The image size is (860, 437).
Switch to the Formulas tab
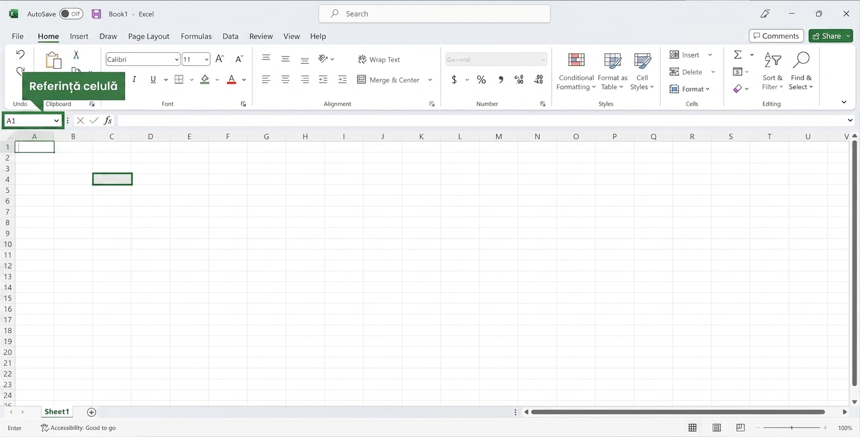[x=196, y=36]
